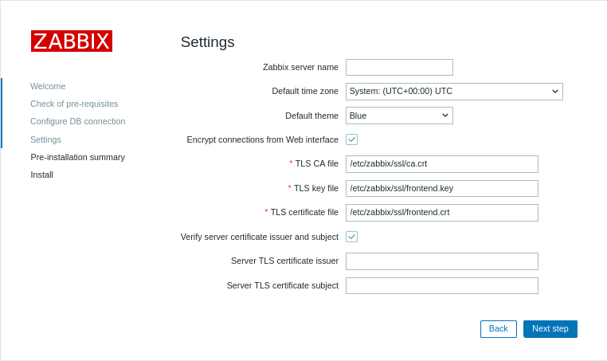Focus Server TLS certificate subject field

[441, 286]
